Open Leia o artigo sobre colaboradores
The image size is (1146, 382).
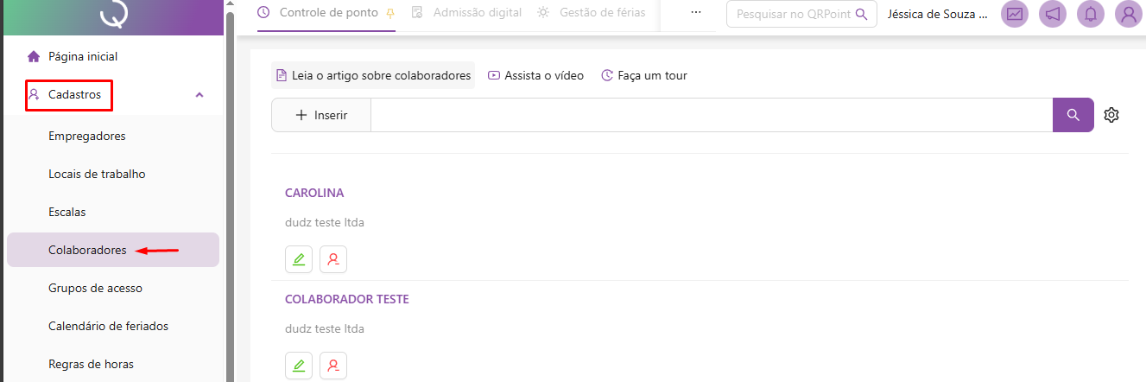tap(373, 75)
